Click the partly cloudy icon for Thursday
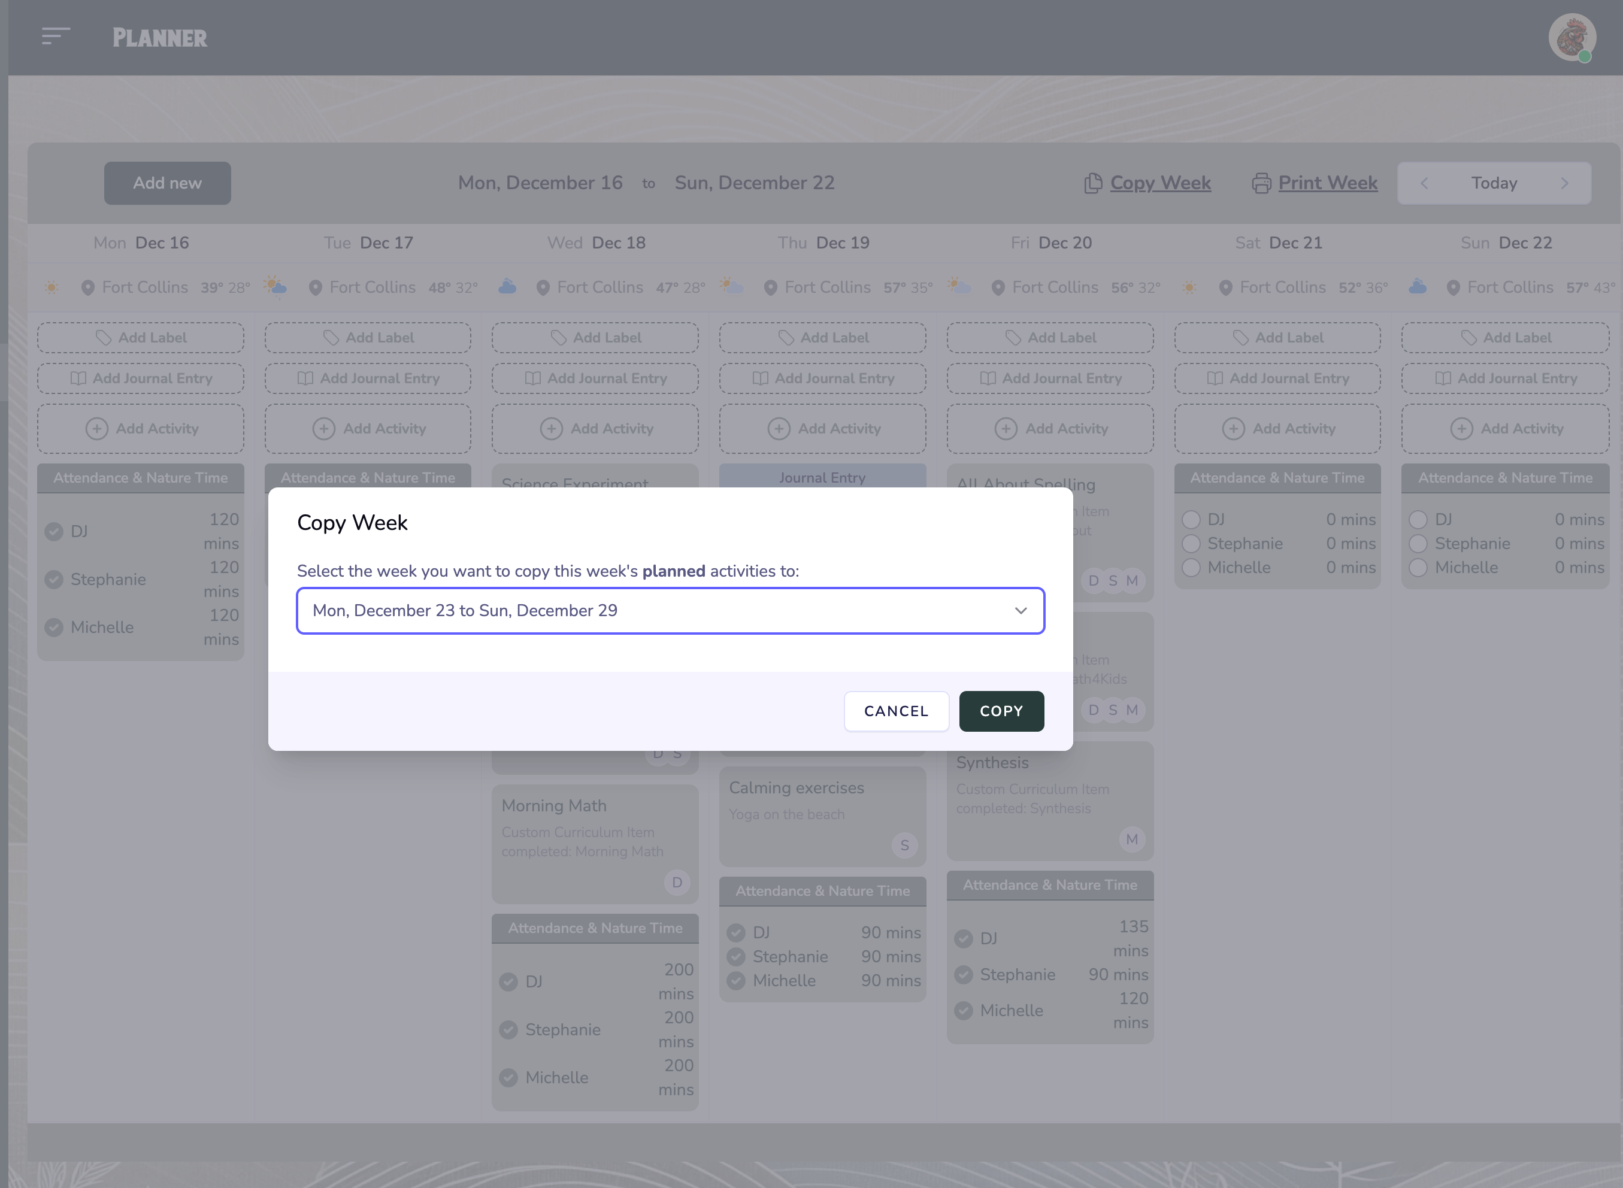 (x=731, y=286)
